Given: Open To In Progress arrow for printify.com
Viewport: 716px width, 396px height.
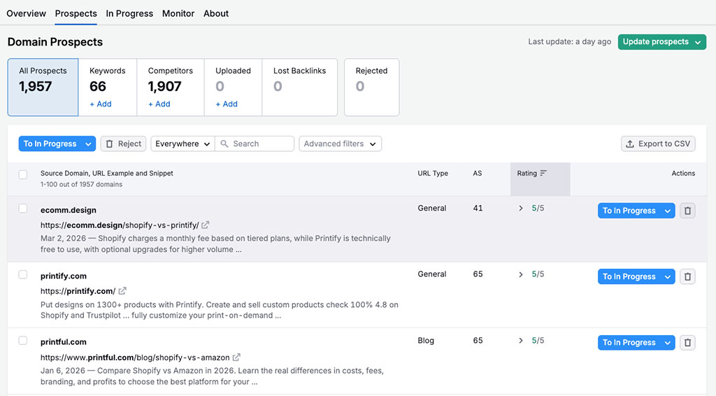Looking at the screenshot, I should 668,276.
